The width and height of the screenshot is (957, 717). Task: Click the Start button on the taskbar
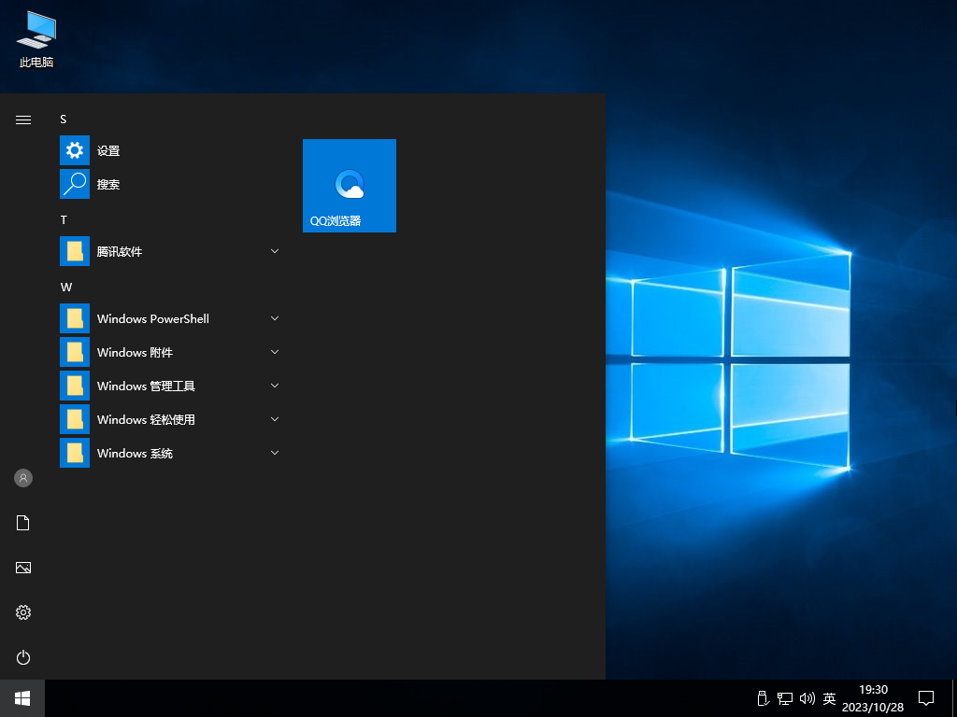pos(21,697)
